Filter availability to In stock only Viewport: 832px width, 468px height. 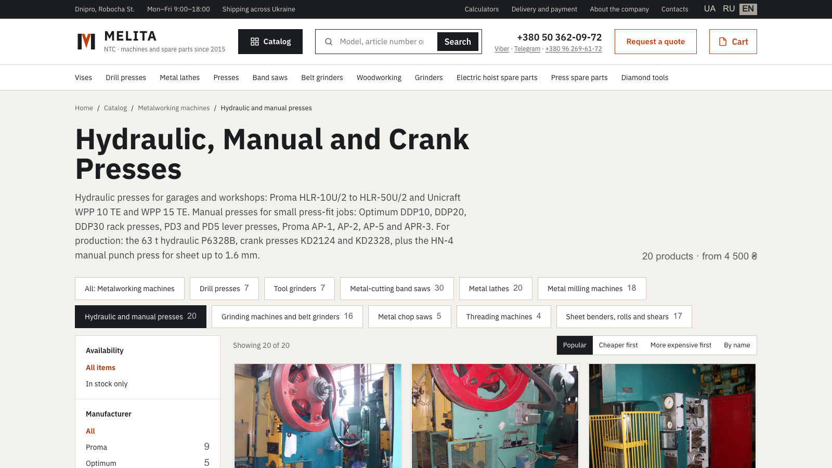click(107, 384)
